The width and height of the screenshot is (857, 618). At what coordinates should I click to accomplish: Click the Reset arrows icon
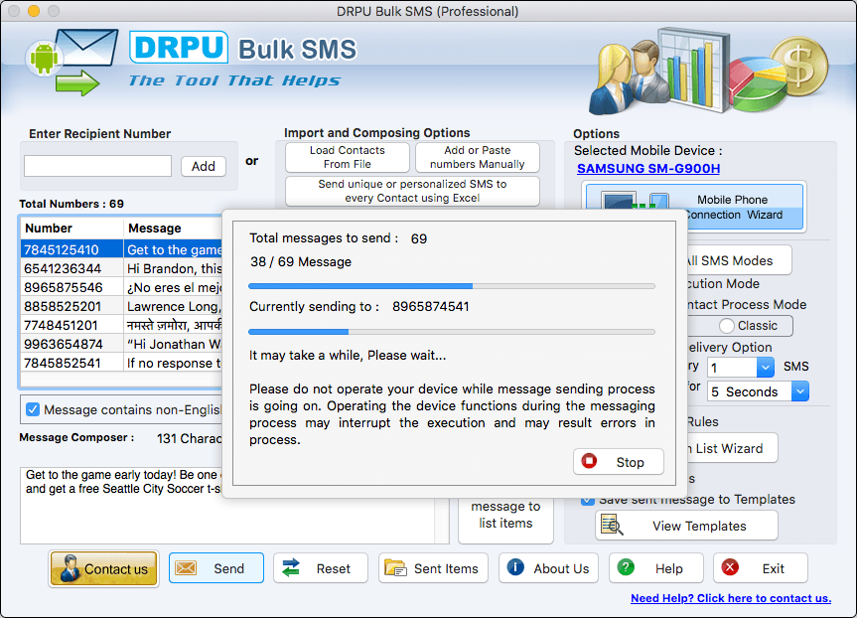291,568
